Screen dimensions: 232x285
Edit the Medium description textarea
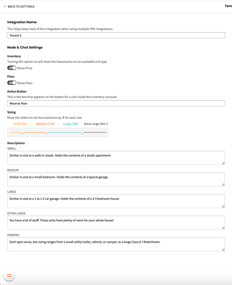point(115,179)
